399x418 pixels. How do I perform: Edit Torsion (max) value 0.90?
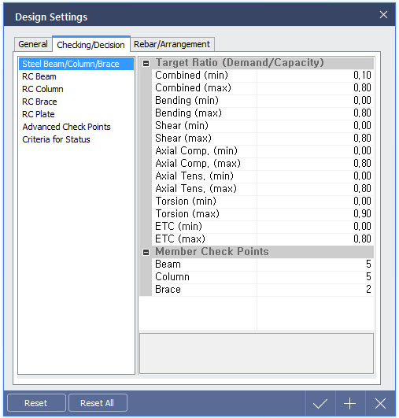point(316,213)
